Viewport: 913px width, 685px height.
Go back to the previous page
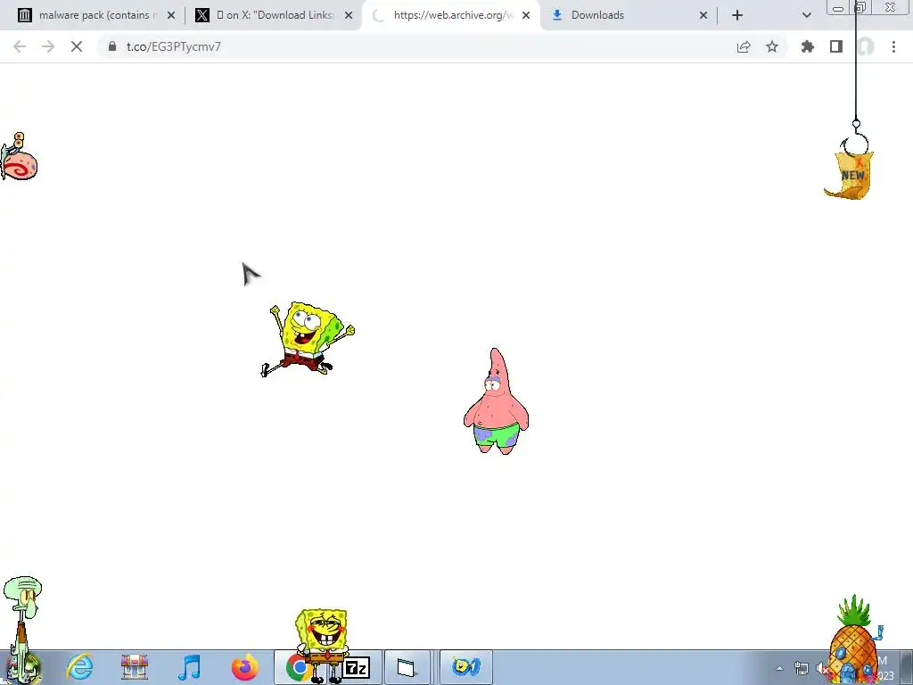(20, 46)
